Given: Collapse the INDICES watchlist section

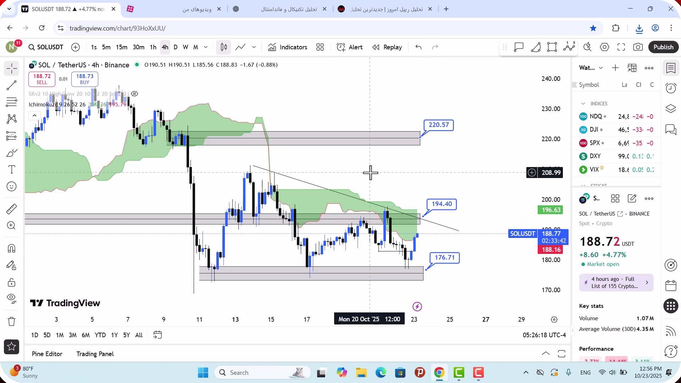Looking at the screenshot, I should click(x=583, y=104).
